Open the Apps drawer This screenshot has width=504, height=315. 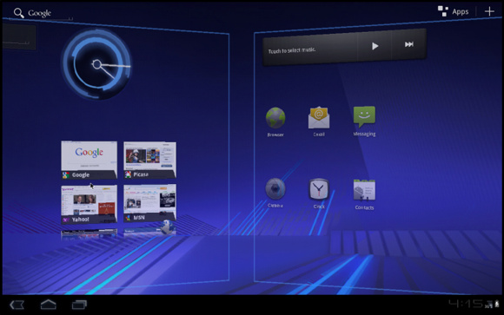point(454,11)
